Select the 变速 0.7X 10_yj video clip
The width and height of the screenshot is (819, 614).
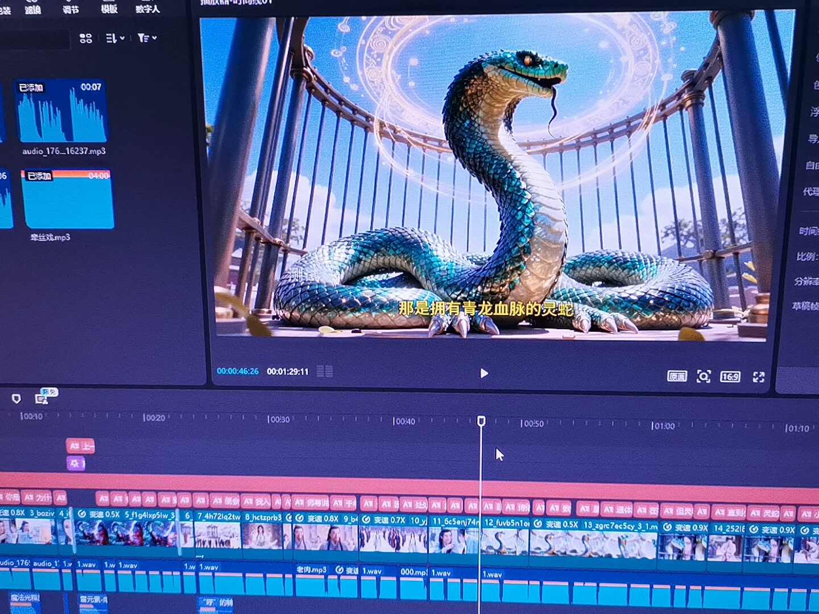point(393,538)
